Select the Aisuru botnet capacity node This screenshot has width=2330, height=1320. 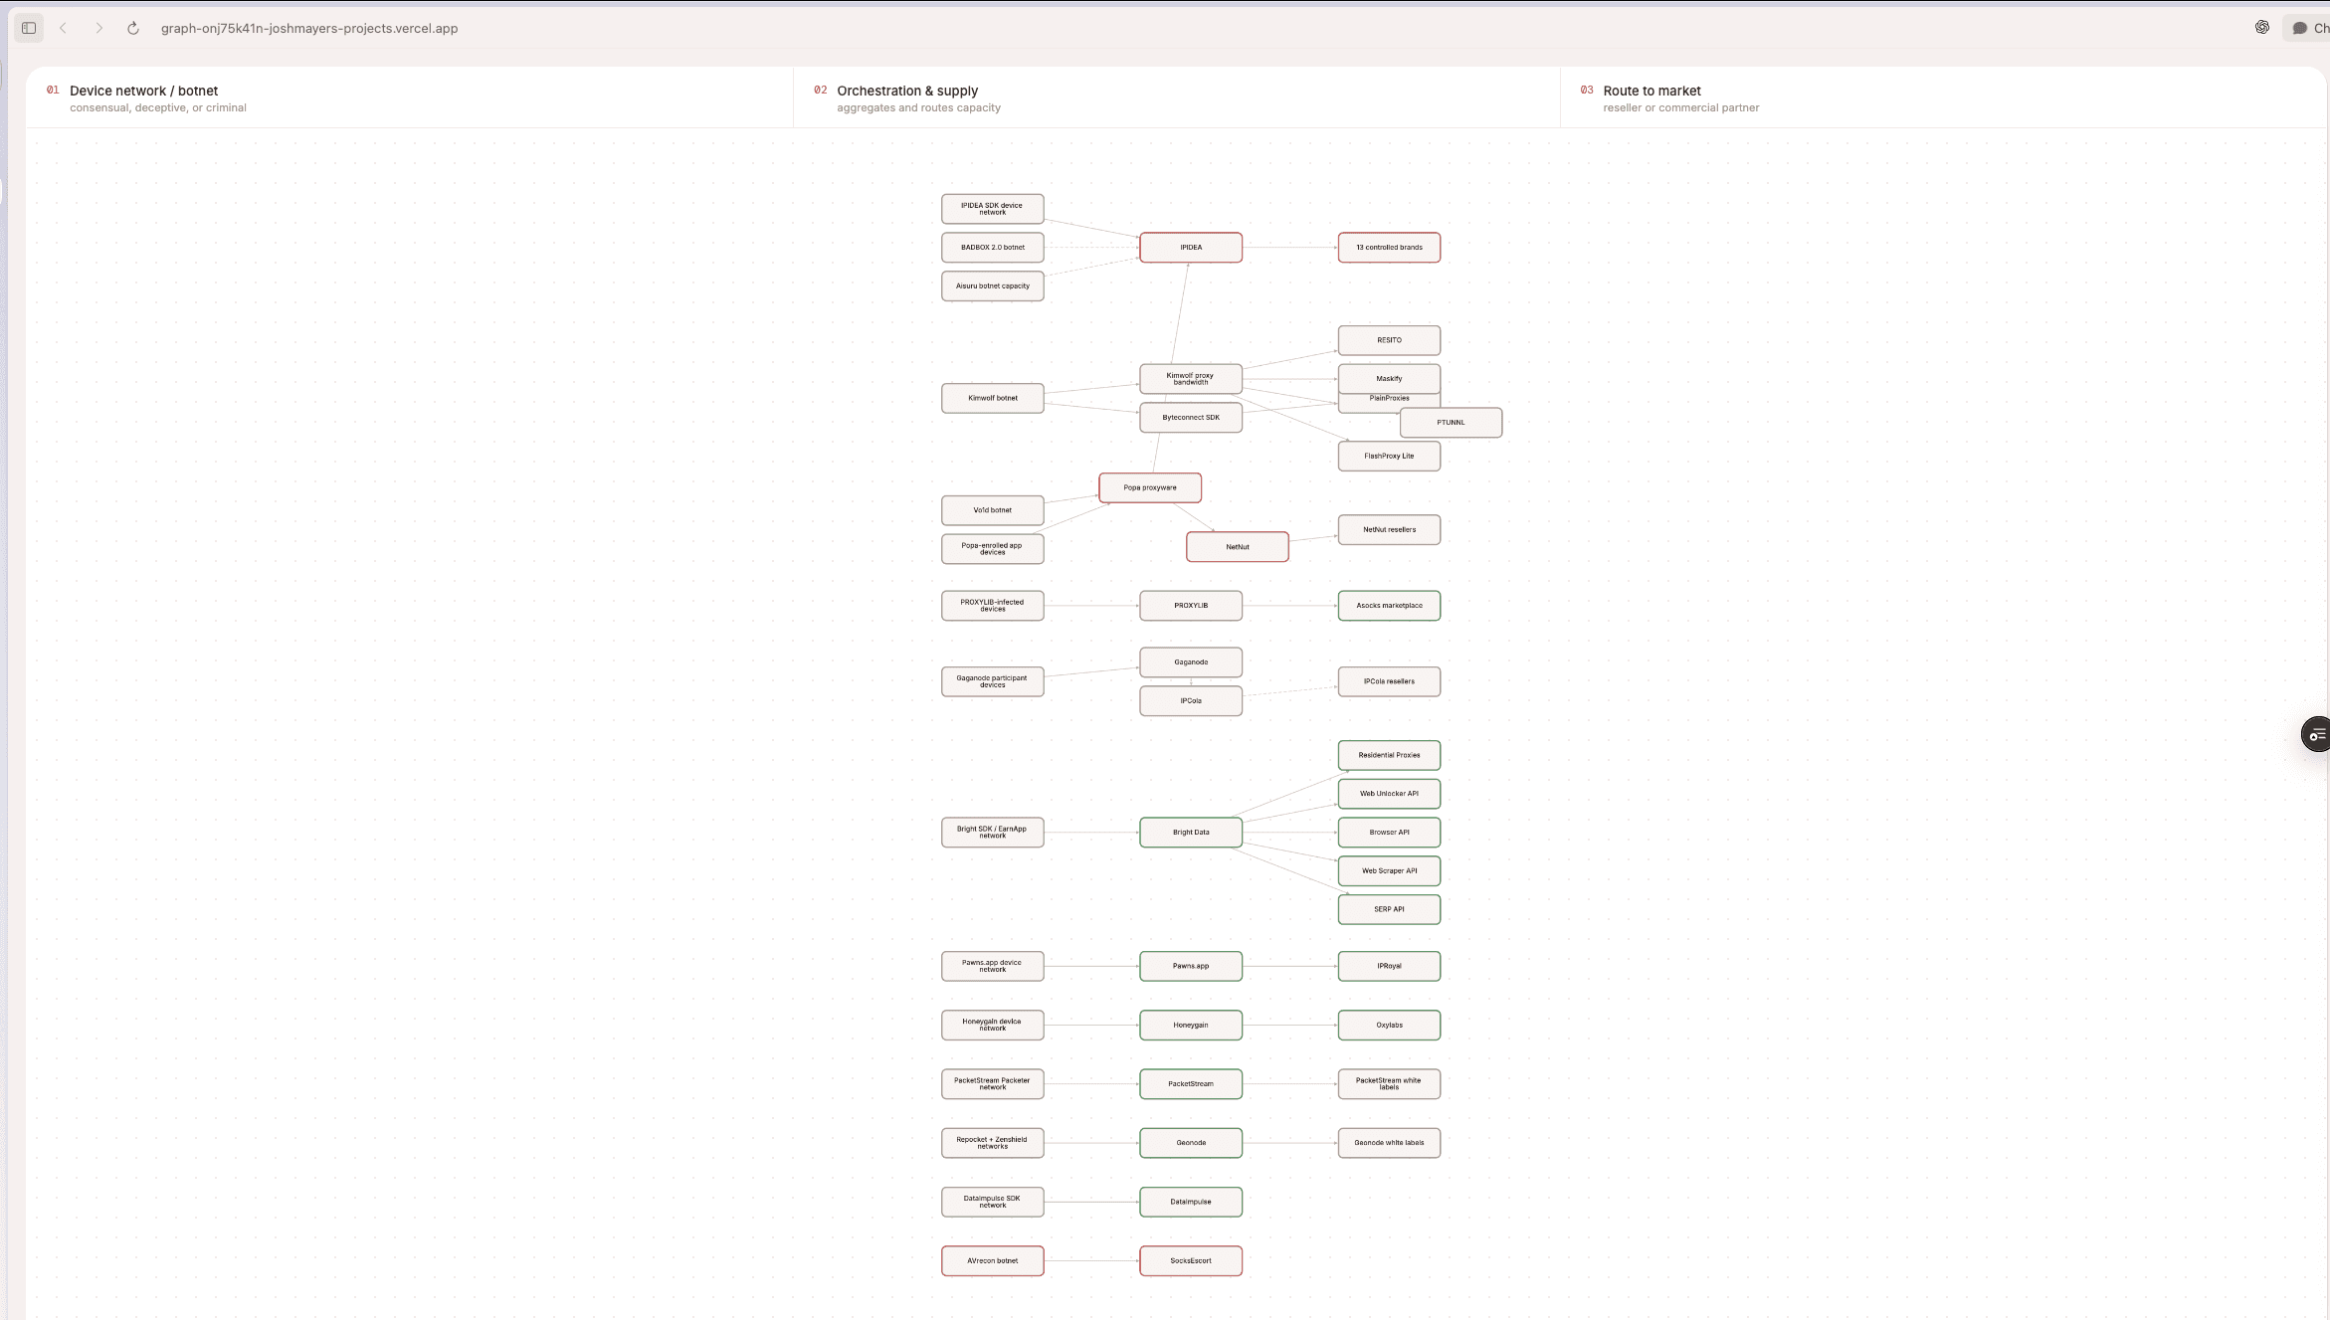993,286
